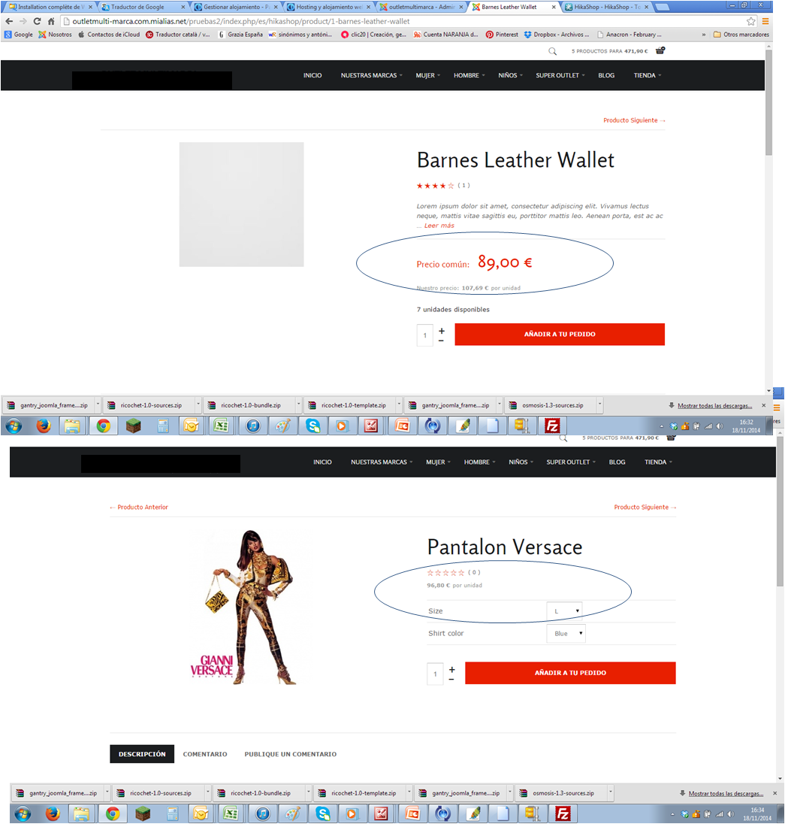Click BLOG in the lower navbar
Image resolution: width=785 pixels, height=824 pixels.
click(617, 462)
